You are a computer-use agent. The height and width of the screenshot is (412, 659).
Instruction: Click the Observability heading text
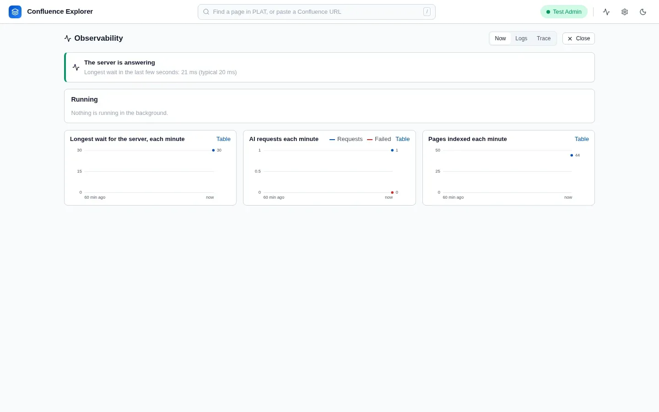pyautogui.click(x=99, y=38)
